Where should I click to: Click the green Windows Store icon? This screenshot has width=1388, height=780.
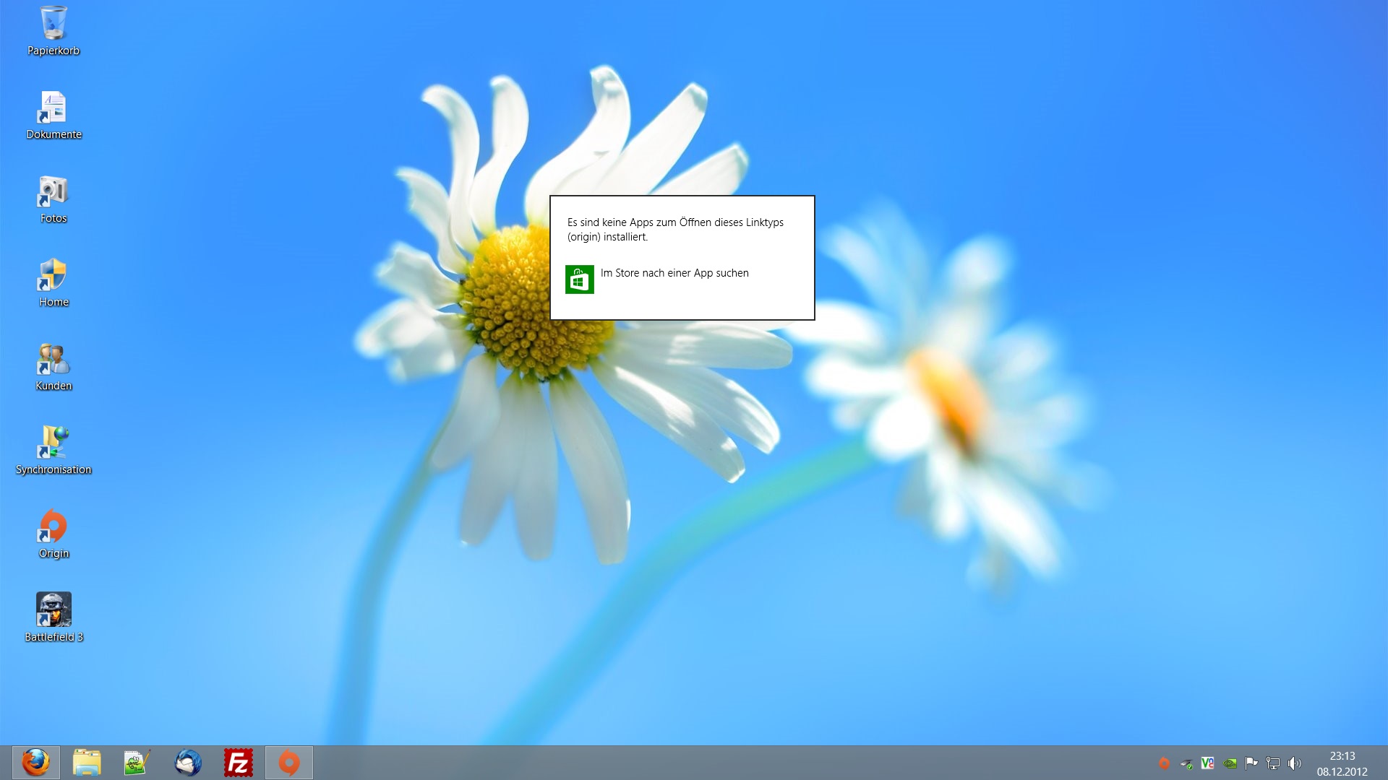click(579, 279)
